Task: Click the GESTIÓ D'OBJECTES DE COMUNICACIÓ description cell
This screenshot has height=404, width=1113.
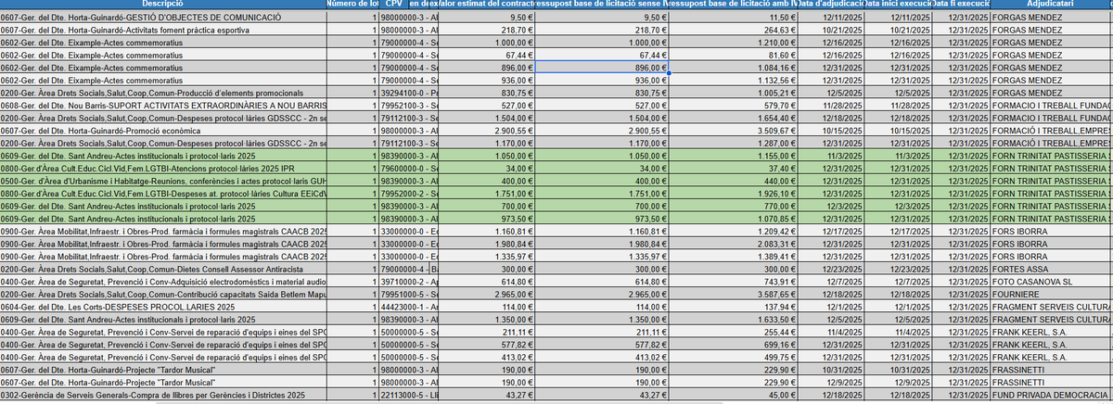Action: pos(165,18)
